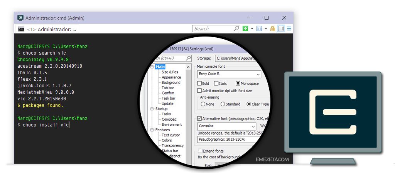The height and width of the screenshot is (173, 395).
Task: Select the Standard anti-aliasing radio button
Action: (x=223, y=104)
